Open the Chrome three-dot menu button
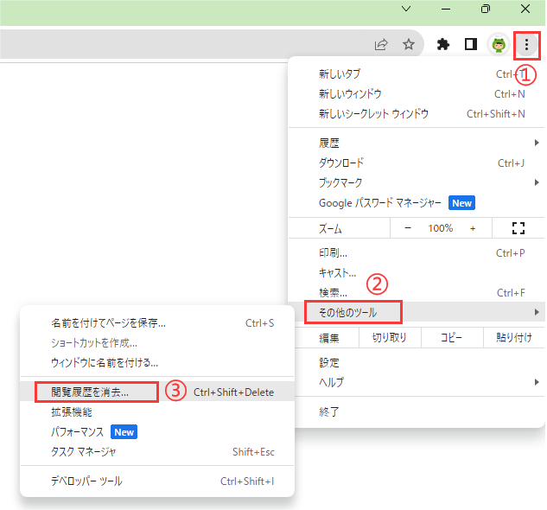547x510 pixels. point(526,45)
